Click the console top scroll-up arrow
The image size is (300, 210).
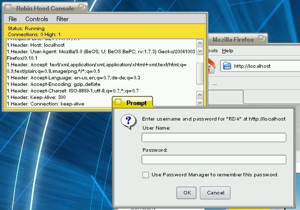coord(200,43)
